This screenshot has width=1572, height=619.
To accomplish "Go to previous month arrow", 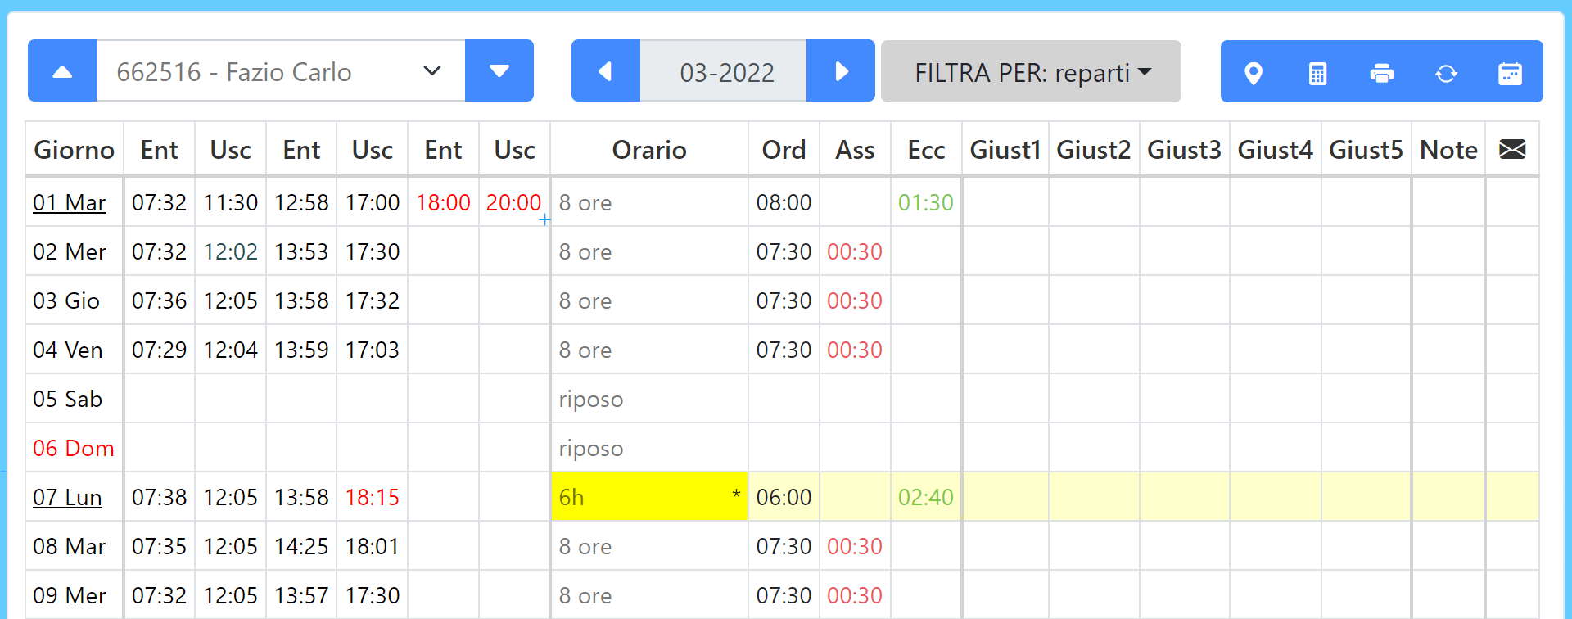I will (606, 71).
